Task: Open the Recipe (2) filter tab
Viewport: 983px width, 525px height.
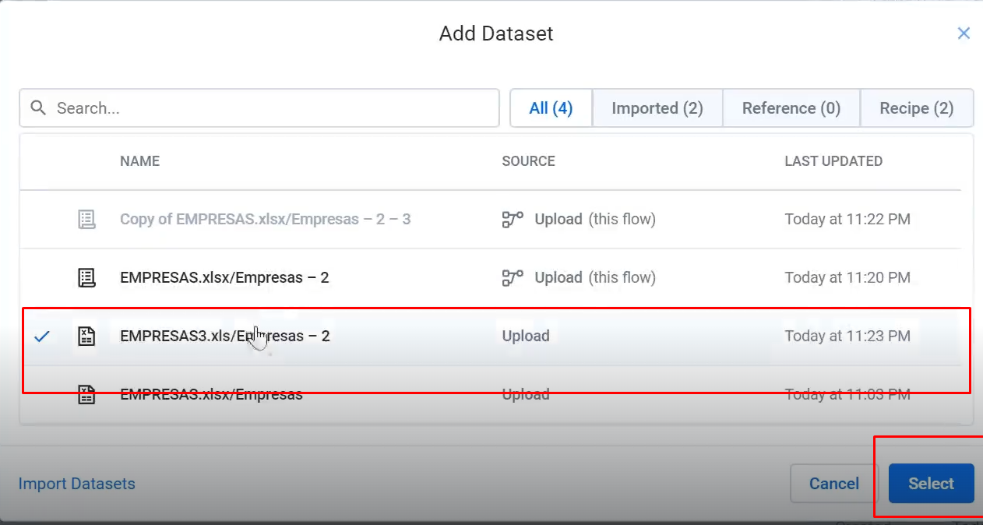Action: pos(917,107)
